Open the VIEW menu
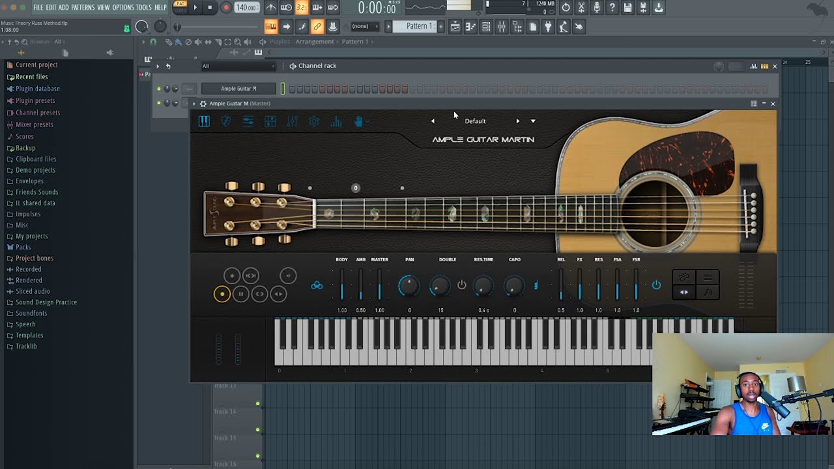The image size is (834, 469). tap(104, 7)
